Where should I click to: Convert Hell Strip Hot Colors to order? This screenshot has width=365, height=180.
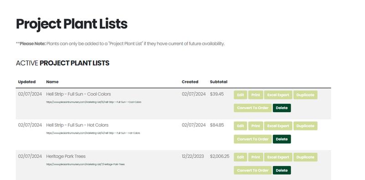click(253, 139)
